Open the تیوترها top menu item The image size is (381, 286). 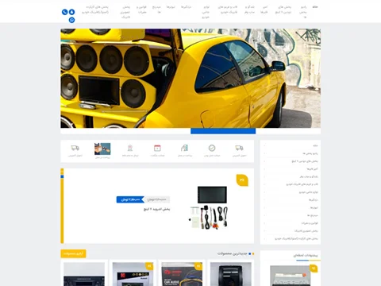pos(171,7)
